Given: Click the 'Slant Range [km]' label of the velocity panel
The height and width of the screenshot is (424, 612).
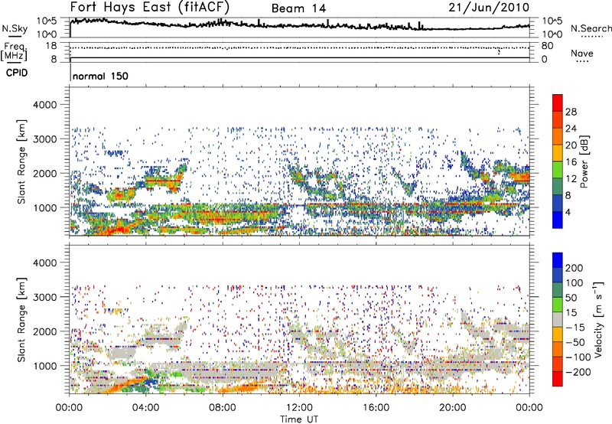Looking at the screenshot, I should pos(21,319).
